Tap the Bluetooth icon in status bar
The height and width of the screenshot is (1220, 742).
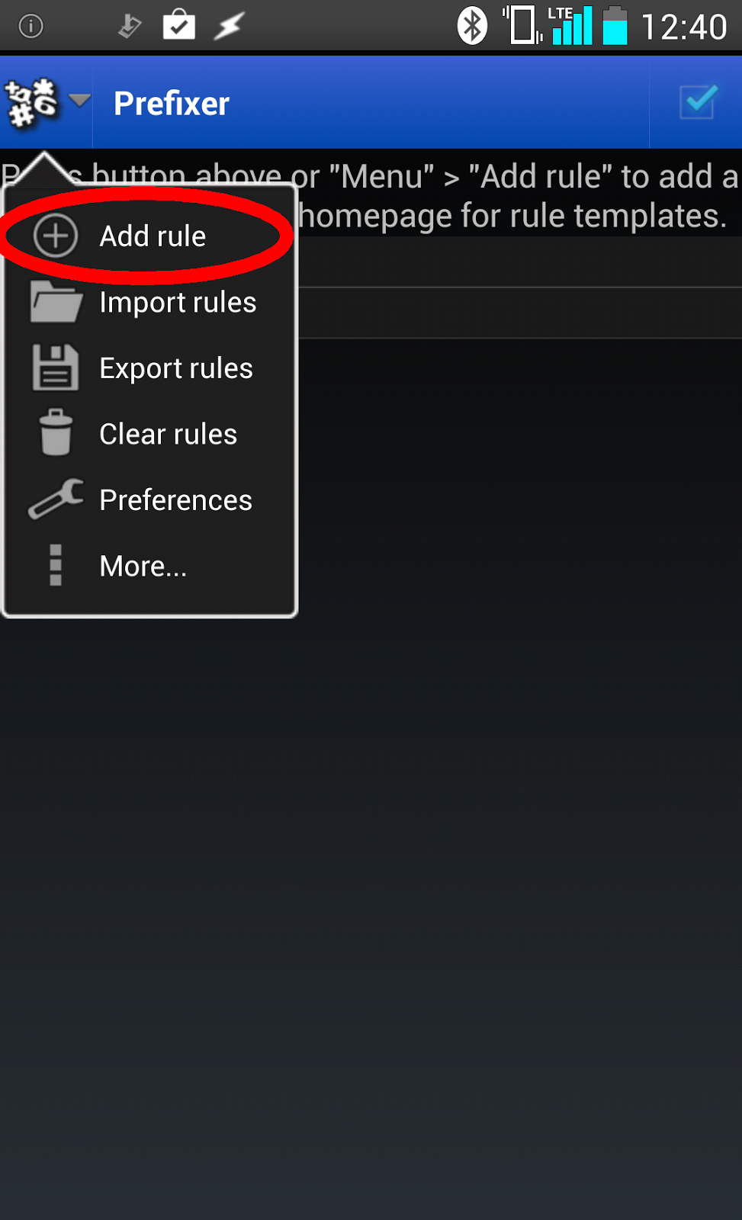click(x=472, y=26)
